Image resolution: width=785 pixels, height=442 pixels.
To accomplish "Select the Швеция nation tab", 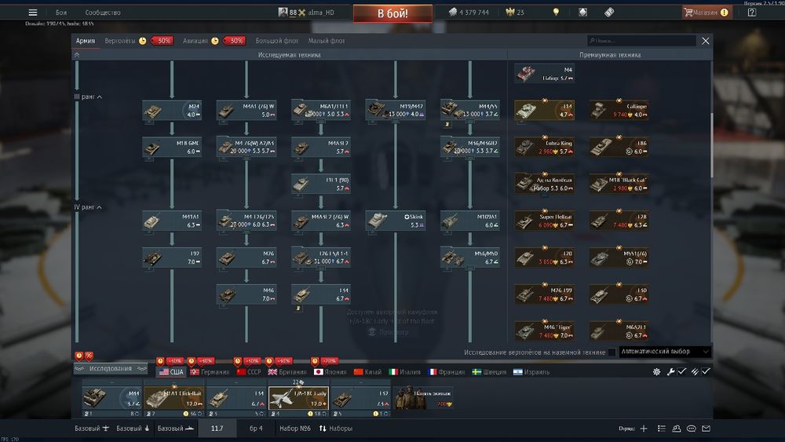I will click(489, 372).
